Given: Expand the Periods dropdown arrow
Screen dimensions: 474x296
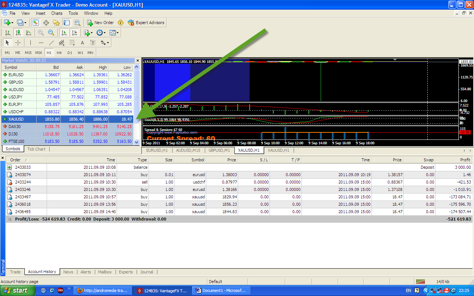Looking at the screenshot, I should (x=105, y=33).
